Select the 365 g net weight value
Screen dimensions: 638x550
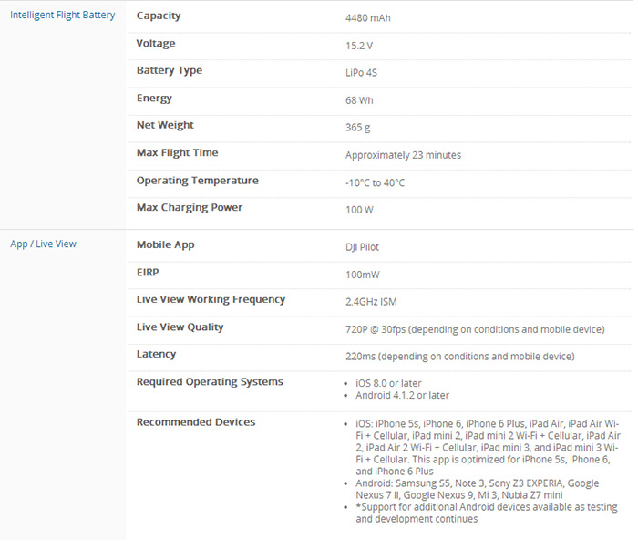357,128
